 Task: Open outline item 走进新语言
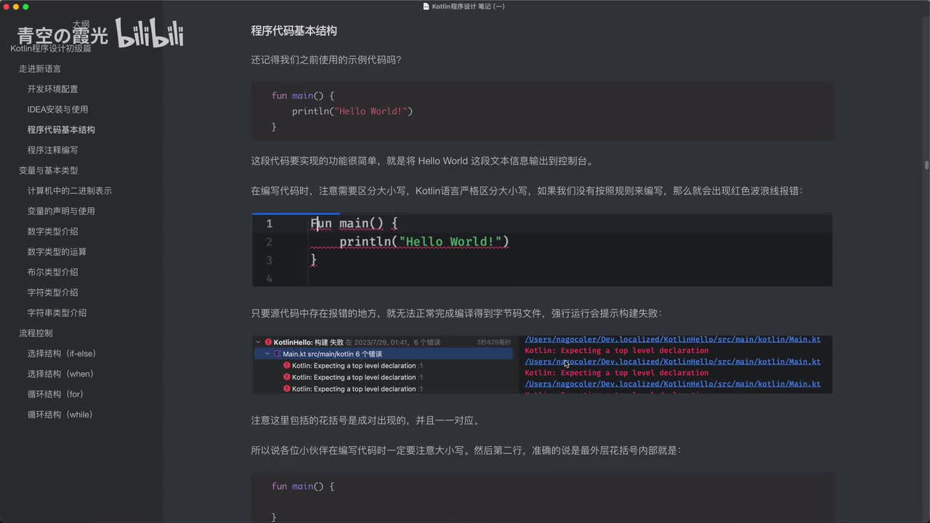point(40,69)
